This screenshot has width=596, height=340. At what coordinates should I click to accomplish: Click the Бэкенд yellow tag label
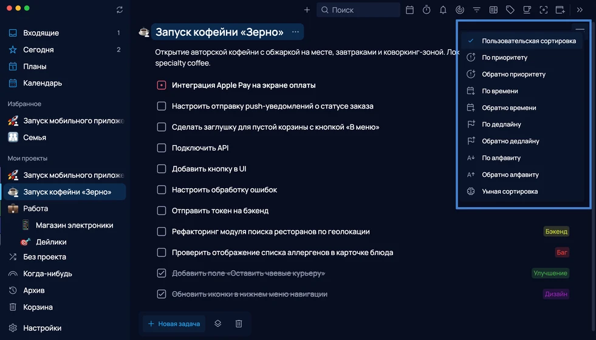[x=556, y=231]
